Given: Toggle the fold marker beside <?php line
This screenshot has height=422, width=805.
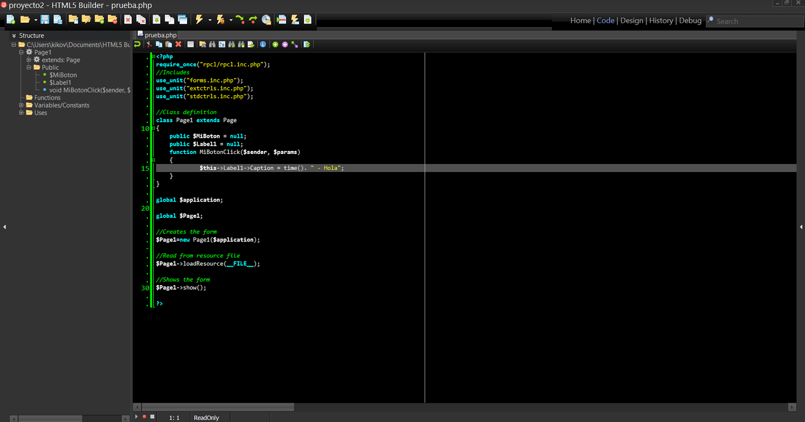Looking at the screenshot, I should tap(153, 56).
